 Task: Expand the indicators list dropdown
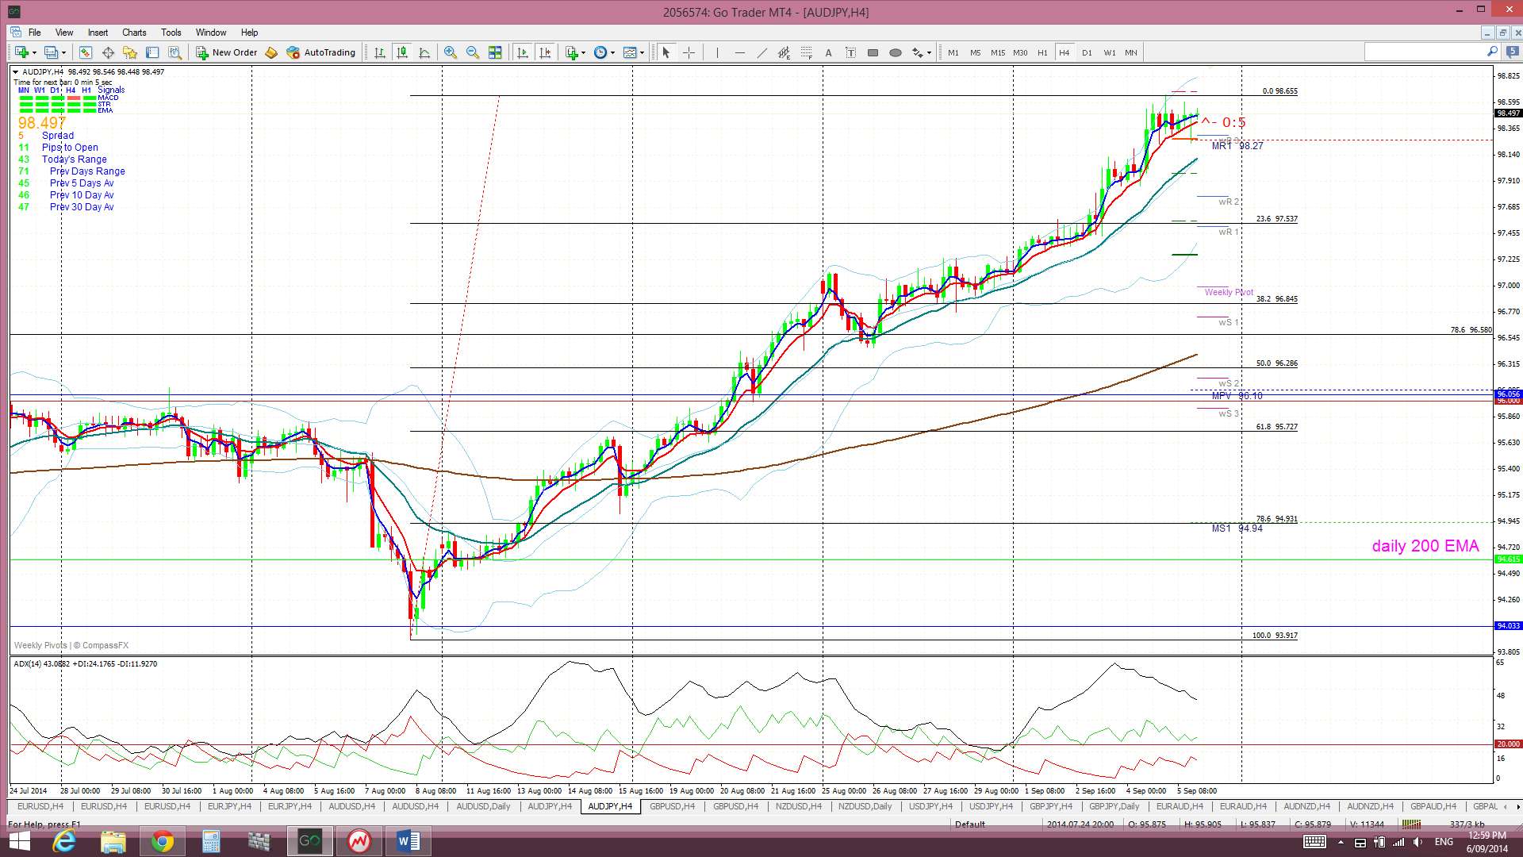(584, 53)
